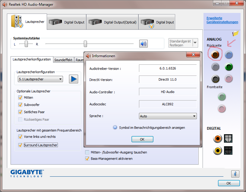Open the 5.1 Lautsprecher configuration dropdown
This screenshot has height=192, width=246.
tap(40, 79)
